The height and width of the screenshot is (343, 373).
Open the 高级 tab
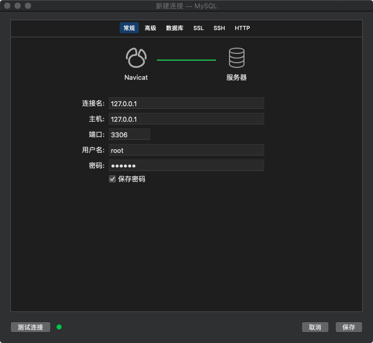click(x=150, y=28)
